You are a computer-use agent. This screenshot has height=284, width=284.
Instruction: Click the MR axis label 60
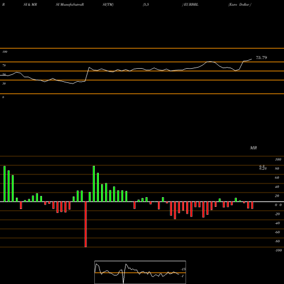(x=277, y=178)
